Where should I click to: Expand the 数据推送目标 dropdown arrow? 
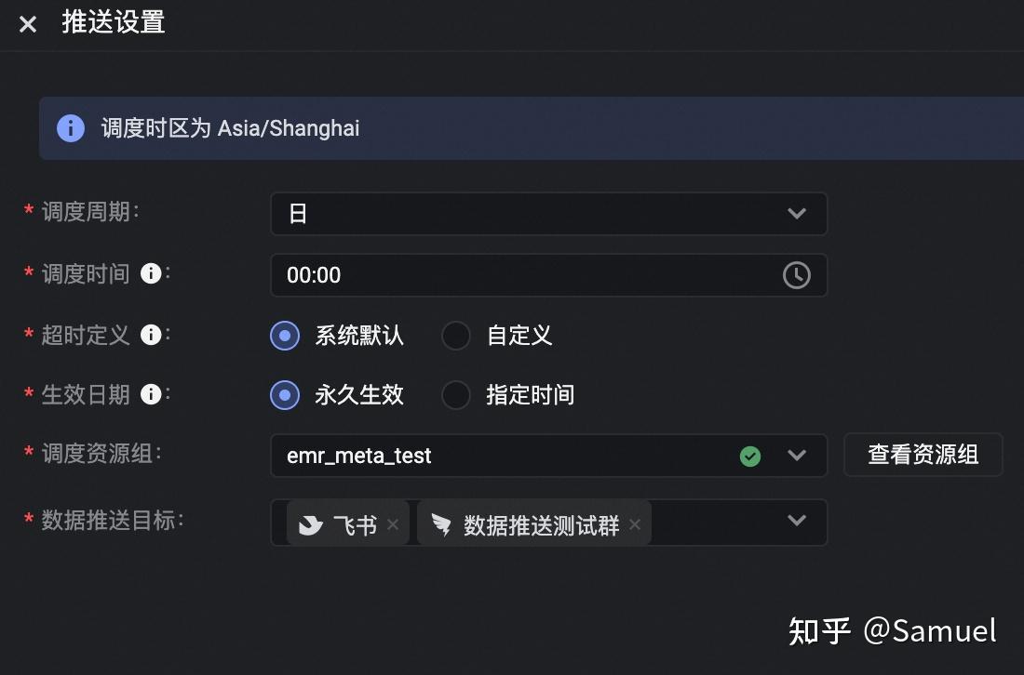pos(796,521)
